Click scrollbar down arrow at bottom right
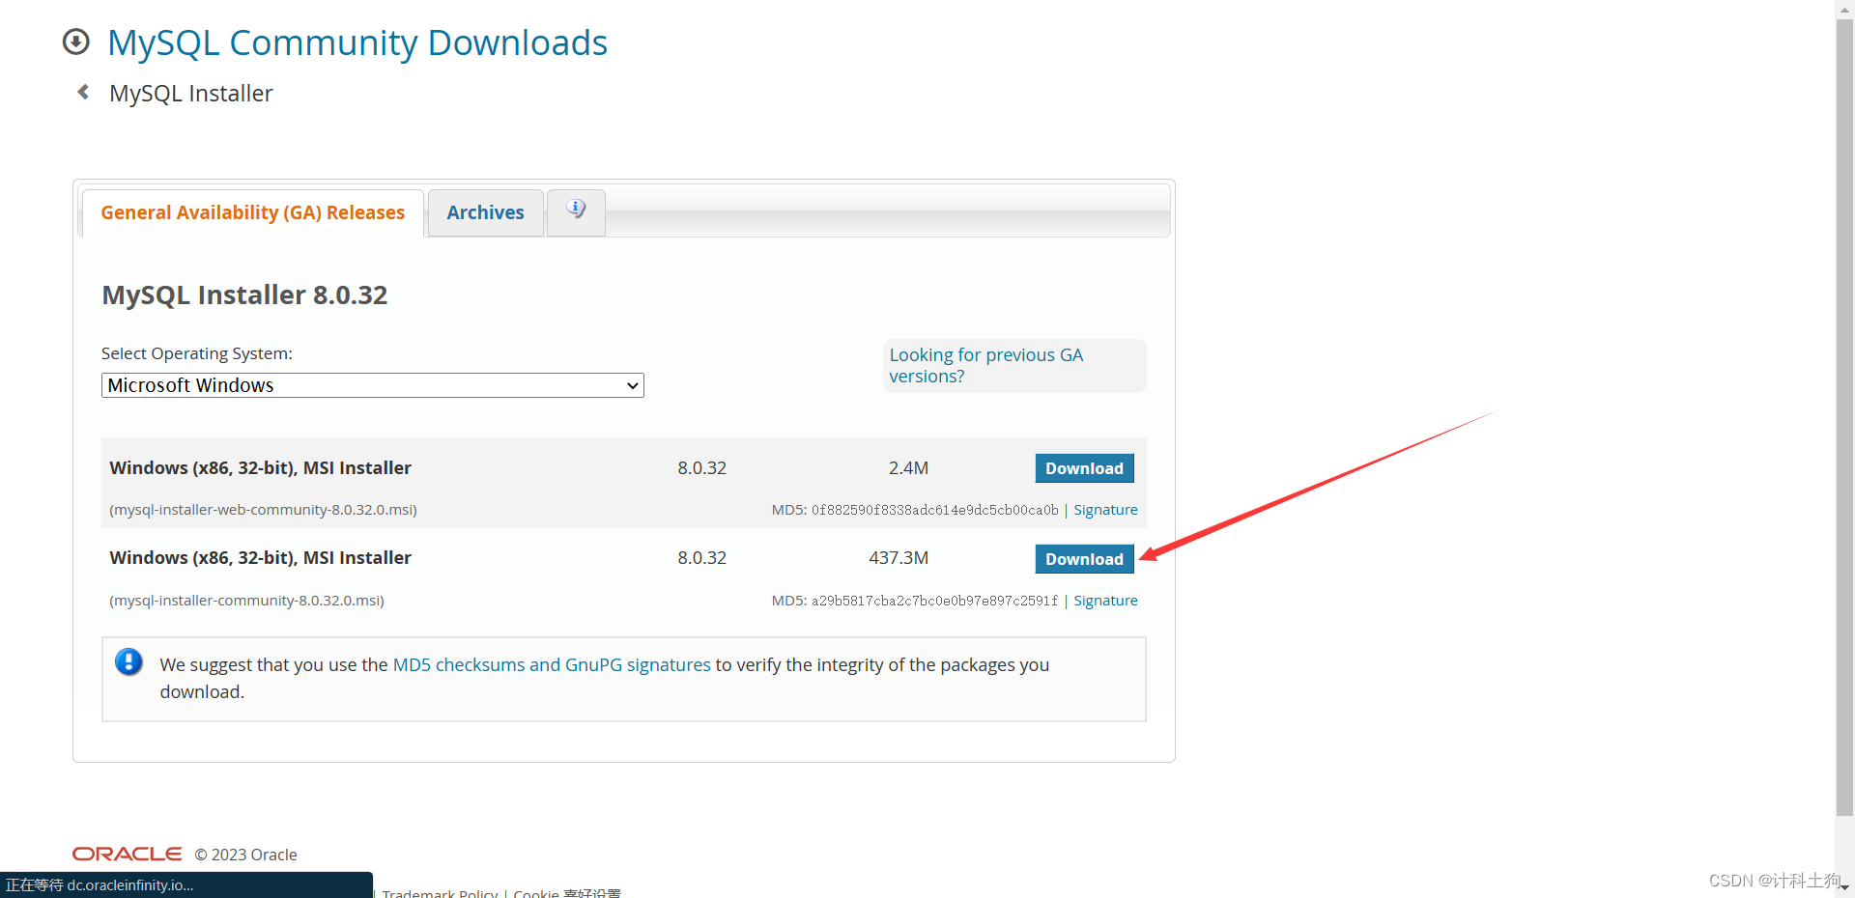The height and width of the screenshot is (898, 1855). coord(1844,886)
